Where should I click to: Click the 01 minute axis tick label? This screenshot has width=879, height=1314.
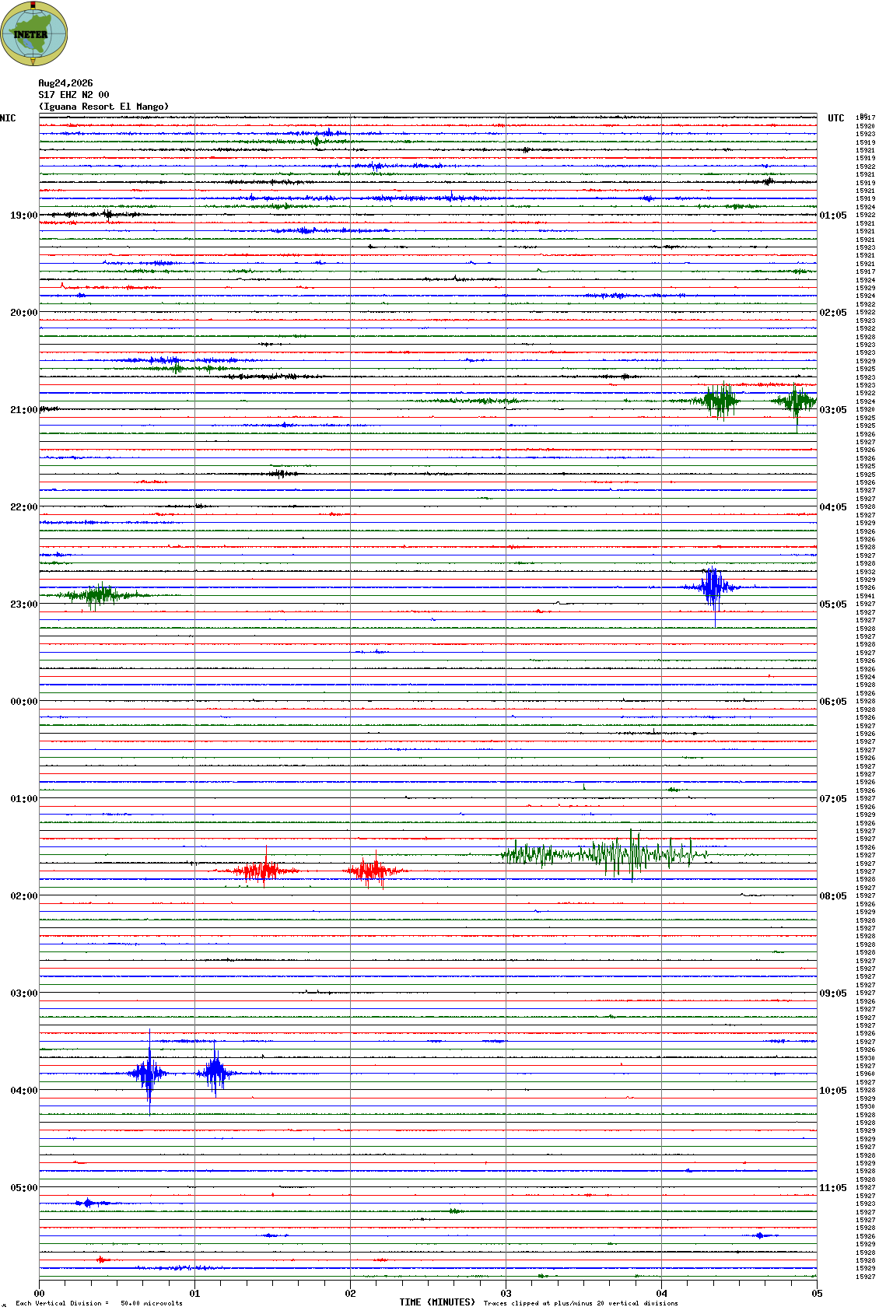(195, 1294)
